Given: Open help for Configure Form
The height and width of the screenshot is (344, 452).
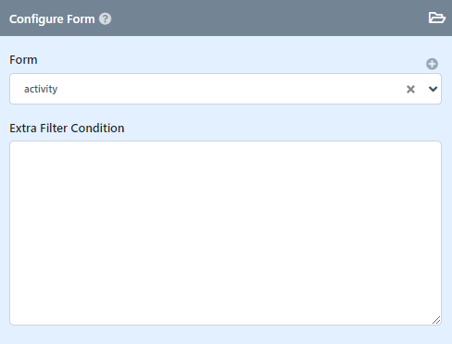Looking at the screenshot, I should [105, 18].
